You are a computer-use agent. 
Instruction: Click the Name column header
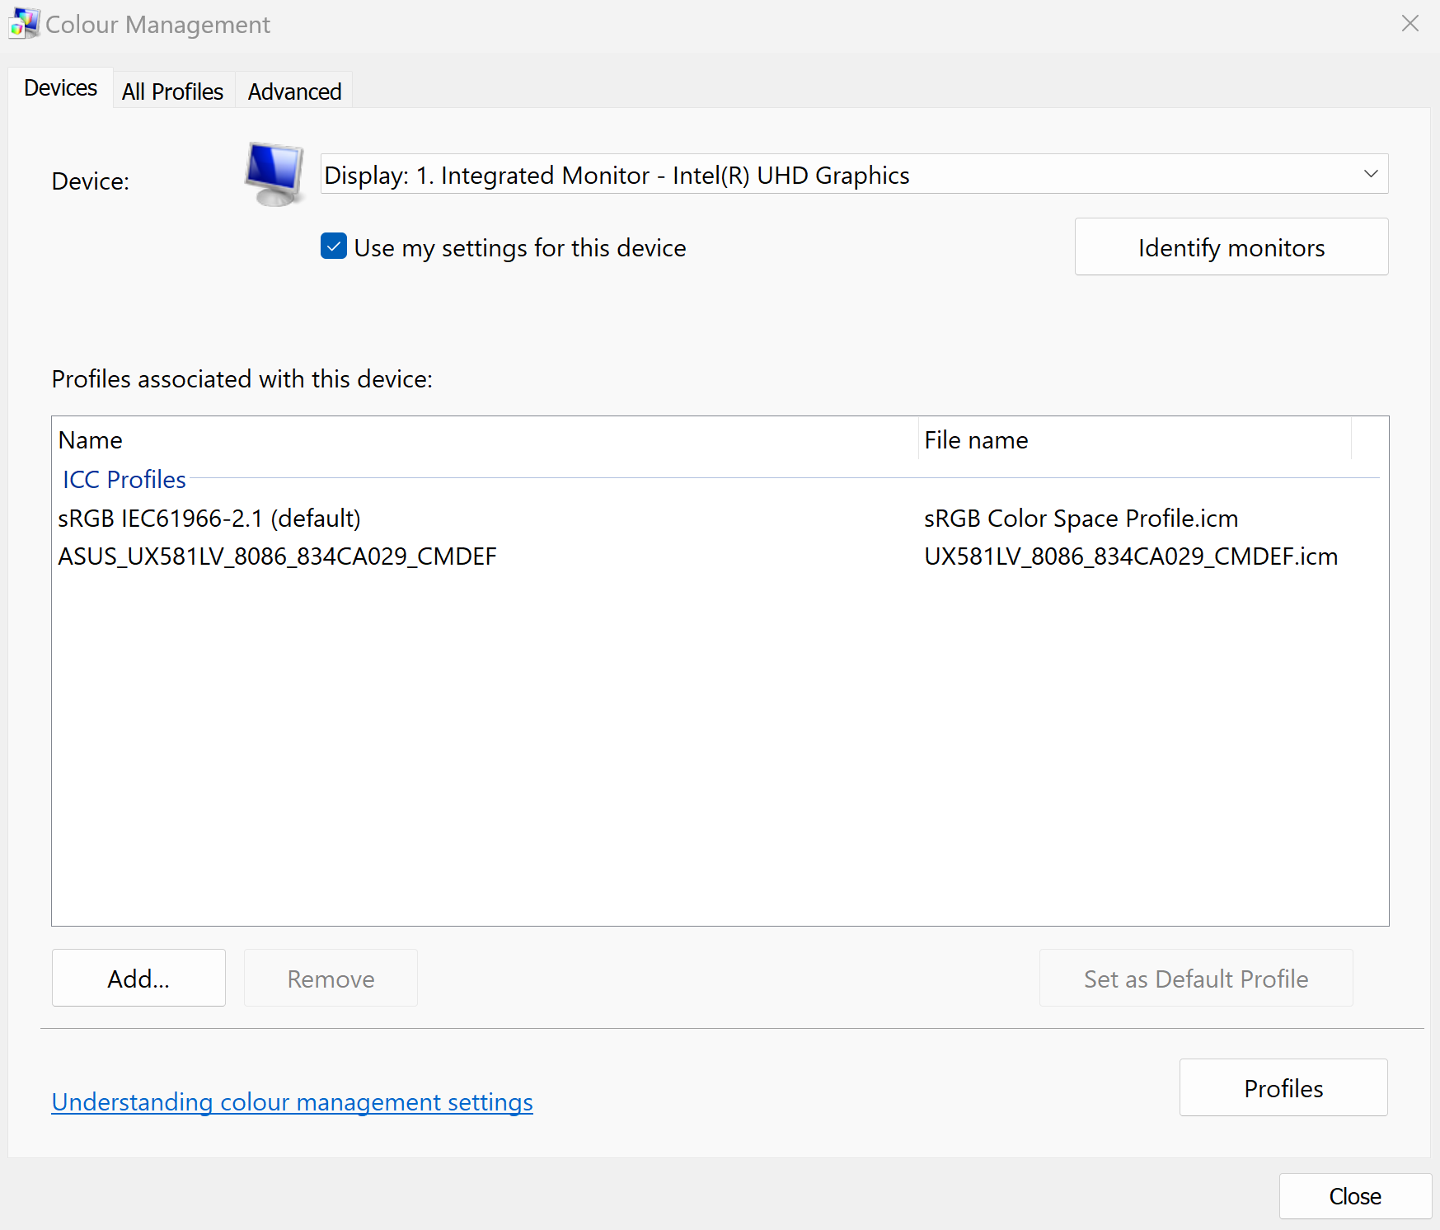click(x=485, y=440)
